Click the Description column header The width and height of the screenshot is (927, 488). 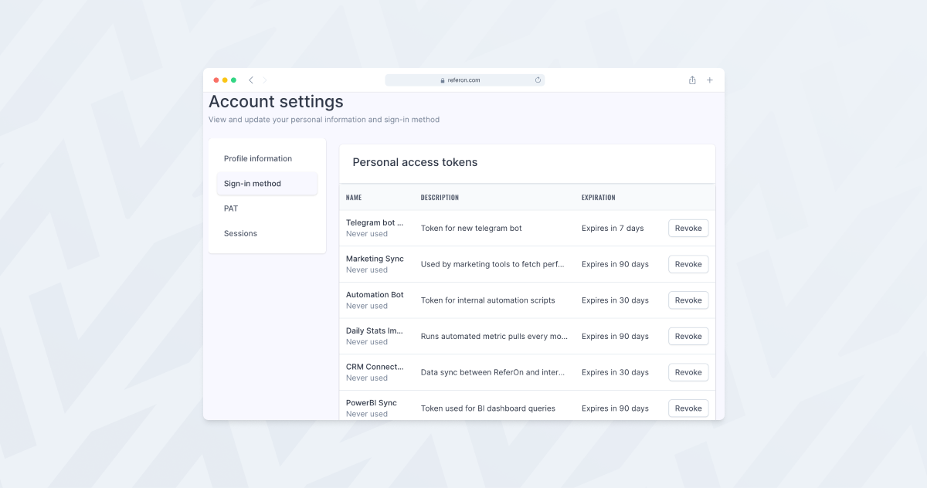click(440, 198)
